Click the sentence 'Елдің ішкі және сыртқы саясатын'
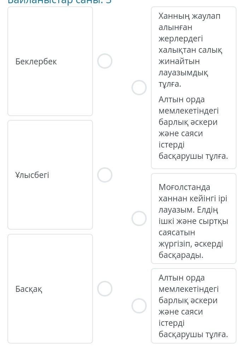240x346 pixels. tap(193, 221)
